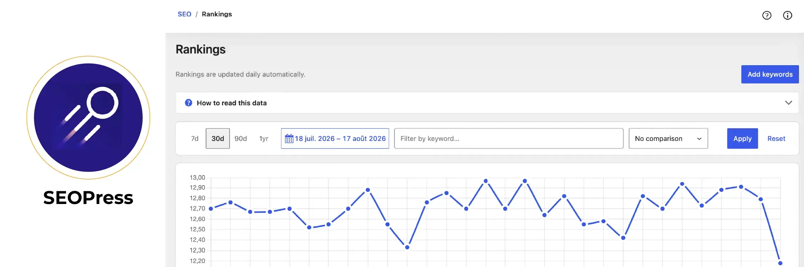This screenshot has width=804, height=267.
Task: Apply the ranking filters
Action: (x=742, y=138)
